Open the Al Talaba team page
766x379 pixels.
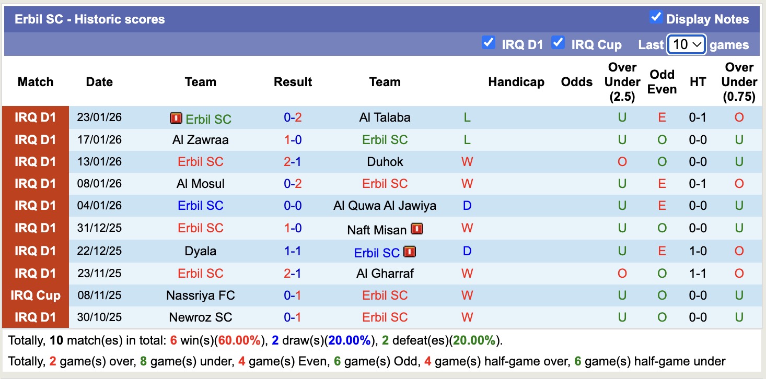point(385,117)
